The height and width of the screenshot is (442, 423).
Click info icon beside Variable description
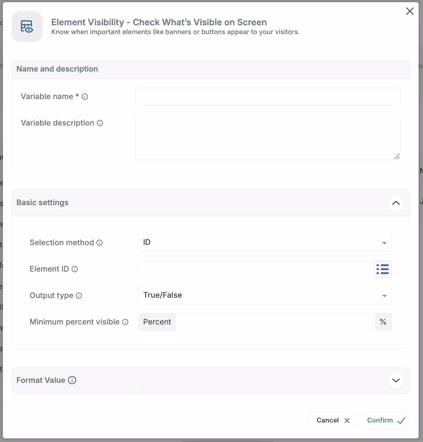pos(100,123)
